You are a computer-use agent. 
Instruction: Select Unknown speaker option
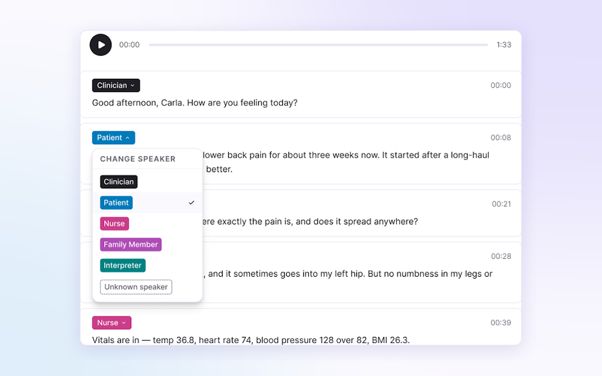(x=136, y=287)
